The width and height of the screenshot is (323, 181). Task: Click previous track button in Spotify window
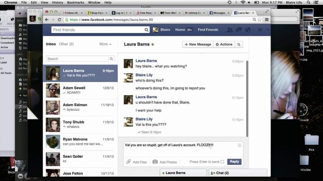pyautogui.click(x=21, y=176)
